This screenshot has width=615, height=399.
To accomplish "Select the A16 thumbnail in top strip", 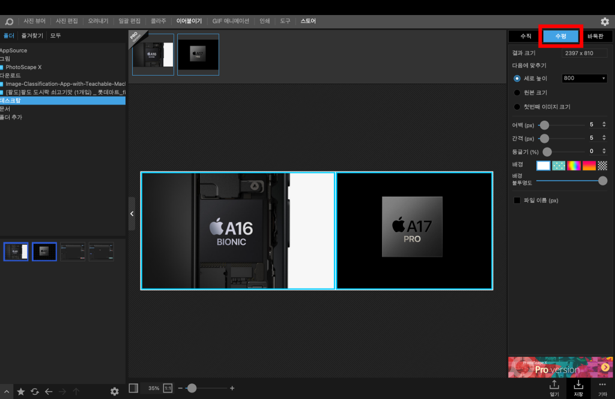I will (153, 55).
